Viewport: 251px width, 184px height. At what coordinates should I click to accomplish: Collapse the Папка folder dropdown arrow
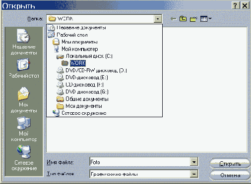point(158,19)
